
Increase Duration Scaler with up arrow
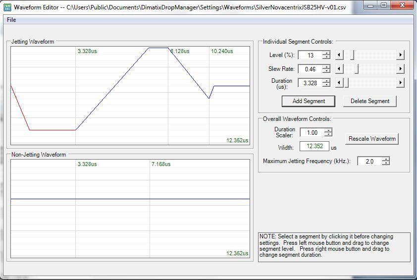coord(328,130)
